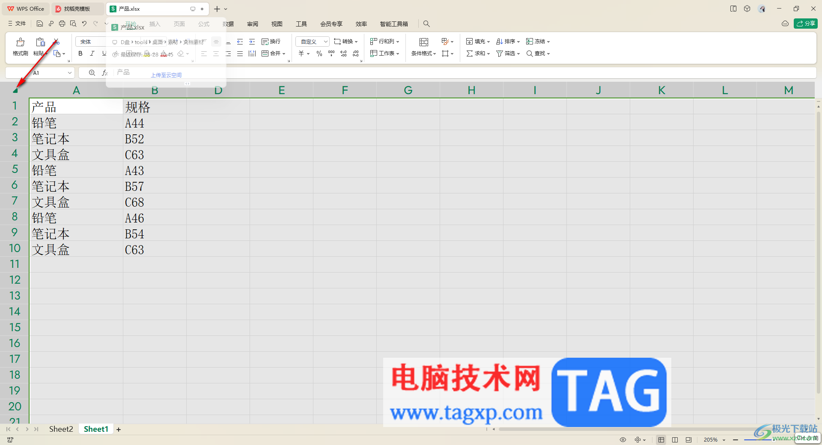Screen dimensions: 822x445
Task: Open the Conditional Formatting (条件格式) dropdown
Action: click(424, 53)
